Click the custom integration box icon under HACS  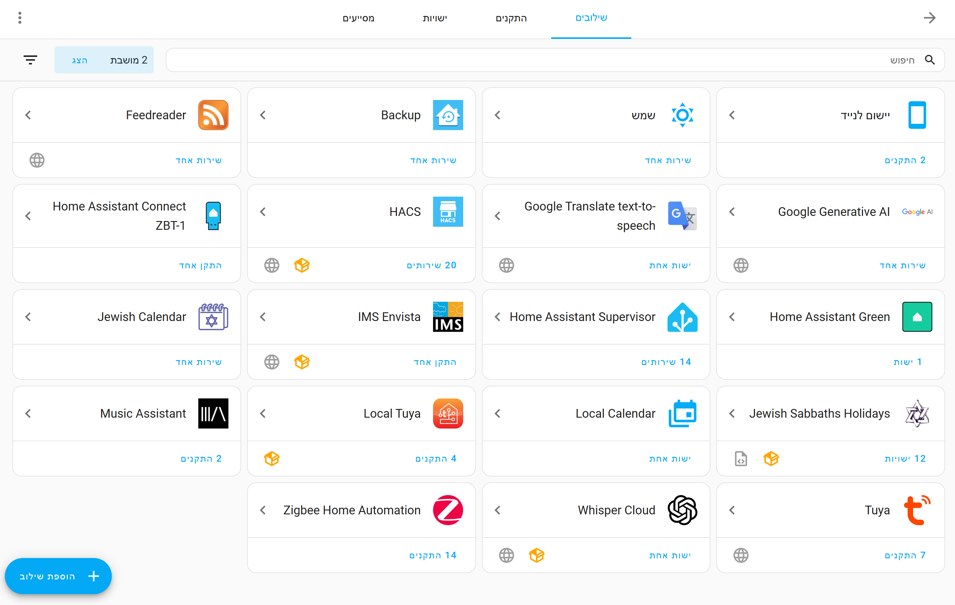point(302,265)
